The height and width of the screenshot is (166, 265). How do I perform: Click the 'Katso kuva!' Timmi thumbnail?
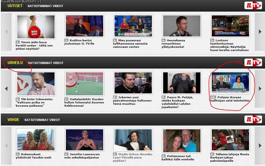tap(36, 27)
